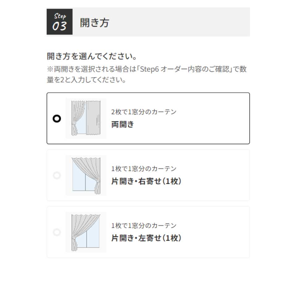297x290 pixels.
Task: Click the 2枚で1窓分のカーテン description
Action: click(x=144, y=112)
